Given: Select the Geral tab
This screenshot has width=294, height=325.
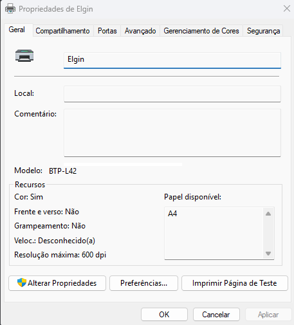Looking at the screenshot, I should (17, 30).
